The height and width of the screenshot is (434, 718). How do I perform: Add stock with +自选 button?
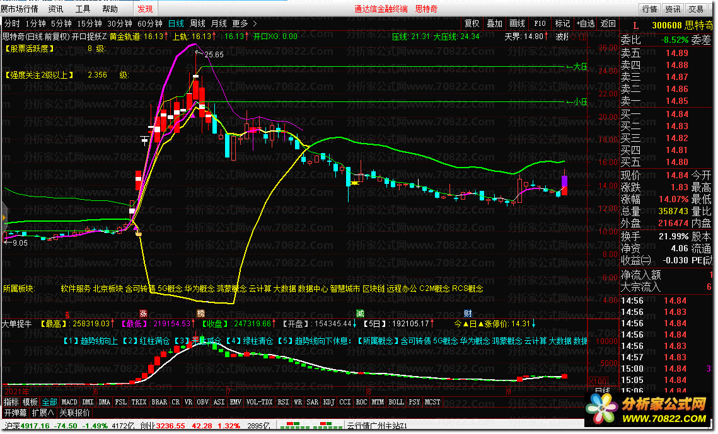pyautogui.click(x=586, y=23)
